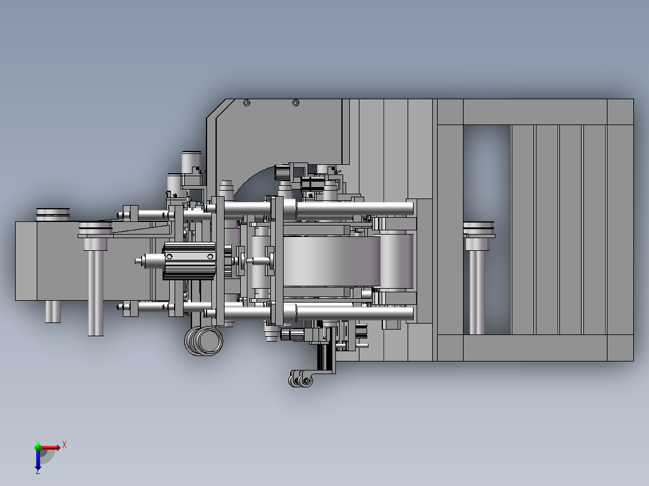Click the blue Z axis arrow of the triad
The height and width of the screenshot is (486, 649).
38,460
